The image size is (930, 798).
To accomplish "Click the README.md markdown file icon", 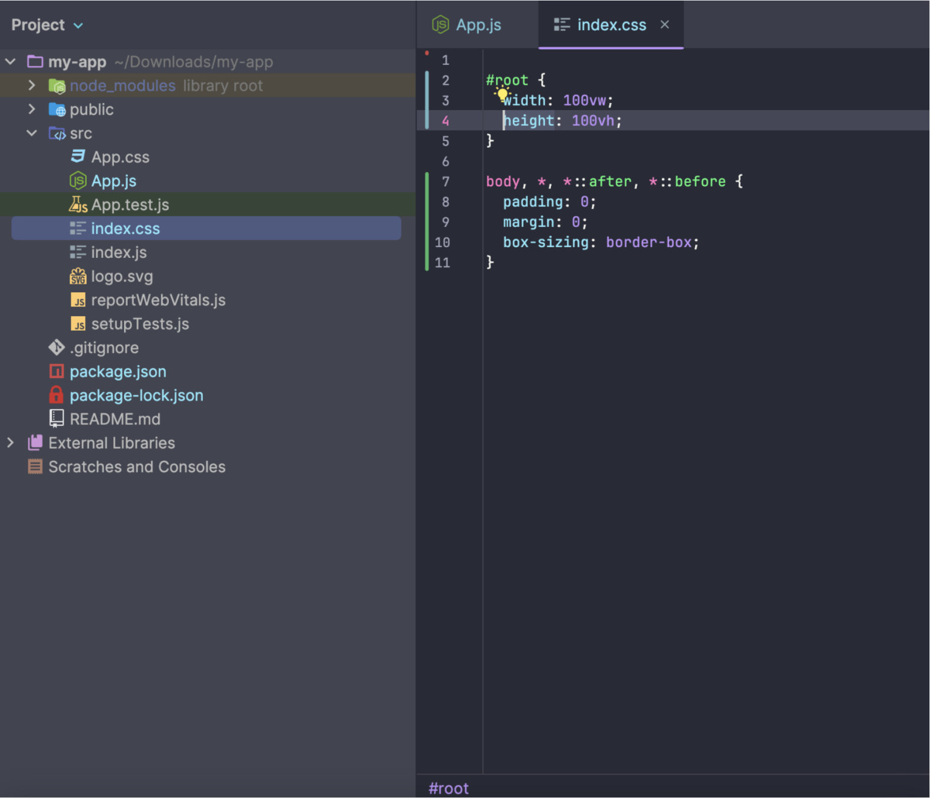I will (56, 419).
